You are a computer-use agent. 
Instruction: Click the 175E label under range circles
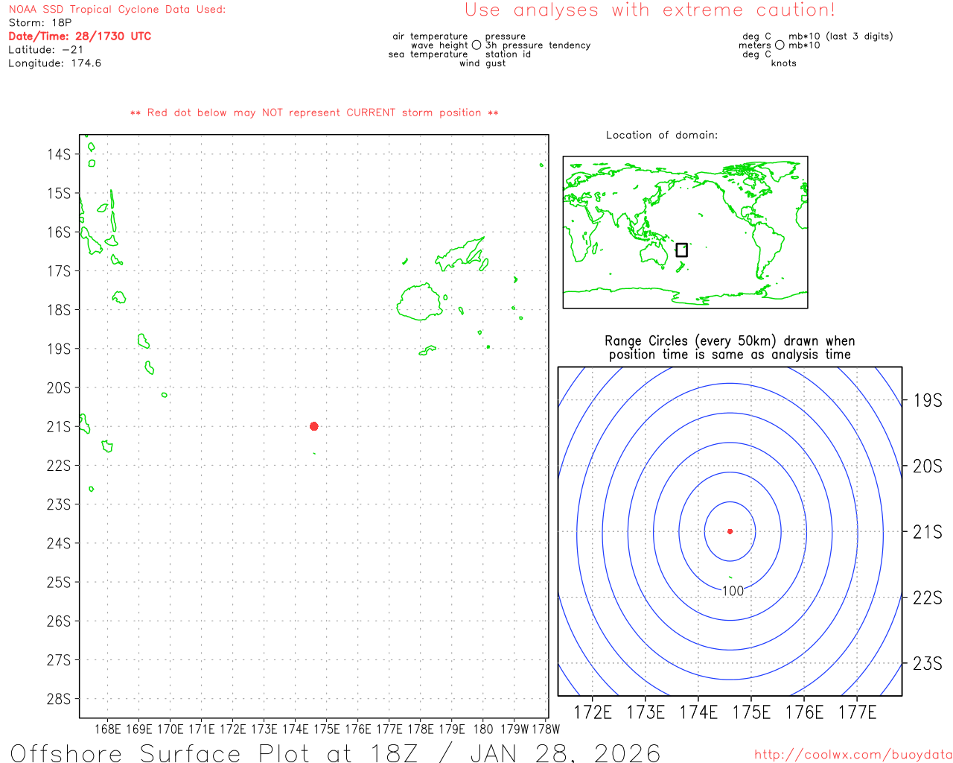(751, 712)
